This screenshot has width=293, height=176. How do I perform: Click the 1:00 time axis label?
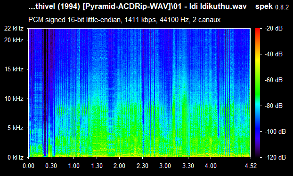pos(74,166)
